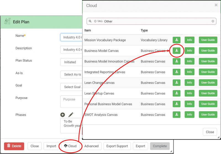Remove the 'Other' tag filter
This screenshot has width=221, height=154.
(95, 21)
